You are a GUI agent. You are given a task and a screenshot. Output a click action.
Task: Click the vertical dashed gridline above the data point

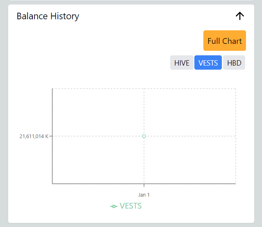click(144, 111)
